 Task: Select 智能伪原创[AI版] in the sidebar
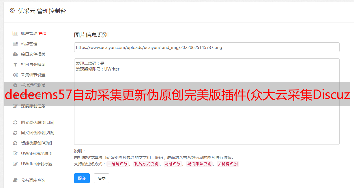point(37,143)
